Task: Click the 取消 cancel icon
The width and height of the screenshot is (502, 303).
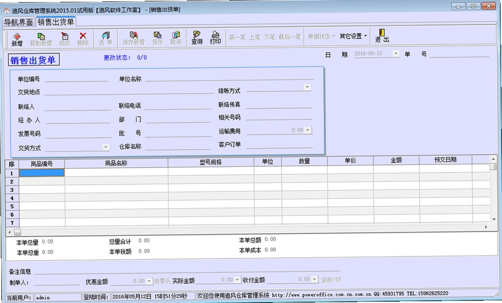Action: (x=176, y=38)
